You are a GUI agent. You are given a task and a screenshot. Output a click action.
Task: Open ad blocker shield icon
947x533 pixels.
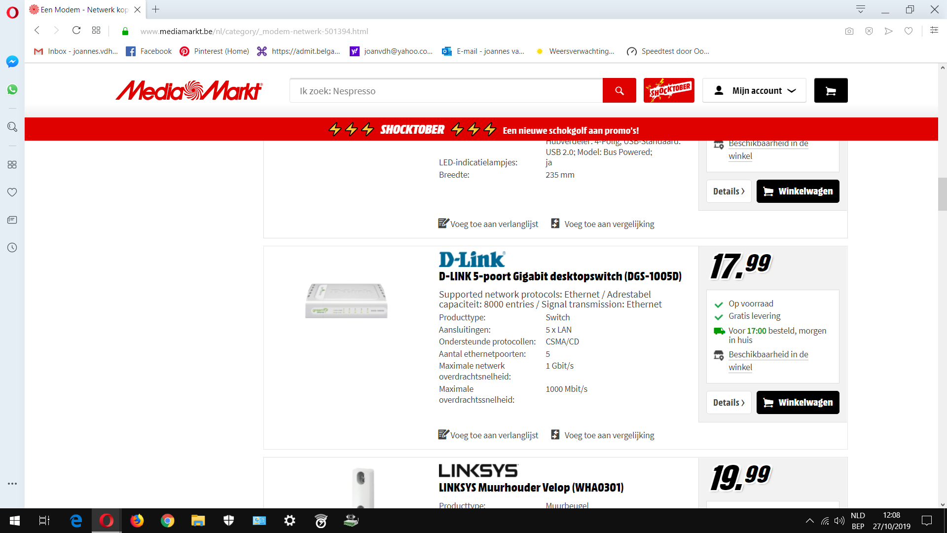pos(869,31)
